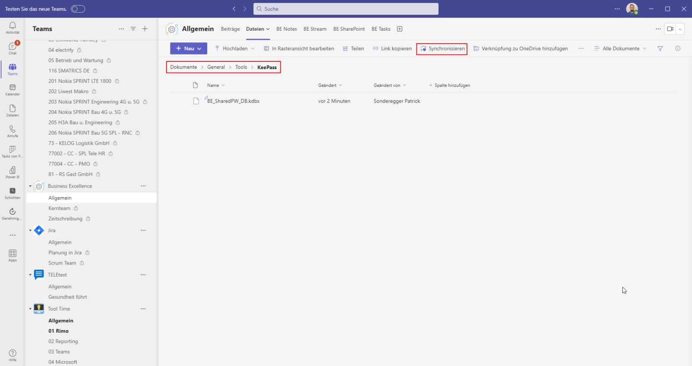692x366 pixels.
Task: Sort by the Name column header
Action: [x=216, y=86]
